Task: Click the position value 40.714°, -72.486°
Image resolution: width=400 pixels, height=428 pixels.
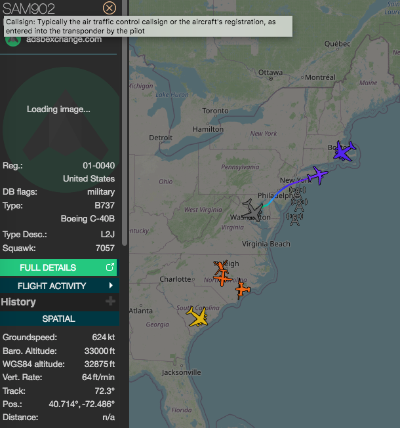Action: click(81, 404)
